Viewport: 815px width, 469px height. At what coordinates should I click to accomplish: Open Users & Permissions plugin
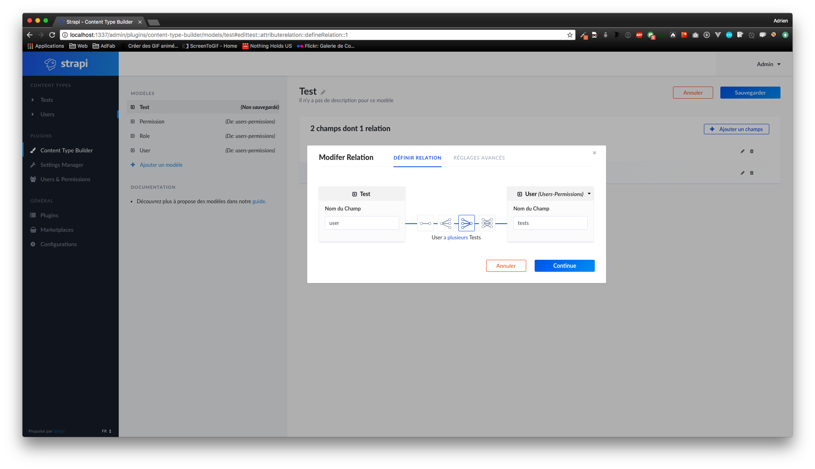click(x=65, y=179)
